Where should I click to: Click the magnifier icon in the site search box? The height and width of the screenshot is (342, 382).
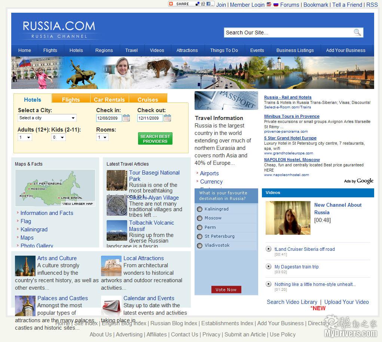tap(357, 33)
